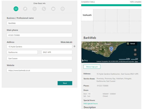Image resolution: width=142 pixels, height=109 pixels.
Task: Edit the Eastbourne city field
Action: [22, 52]
